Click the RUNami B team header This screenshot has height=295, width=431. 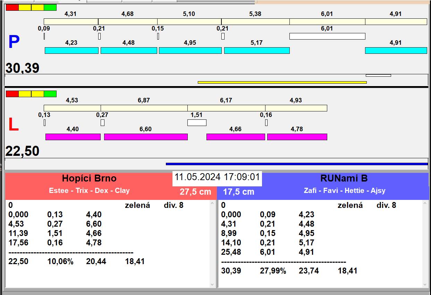344,178
